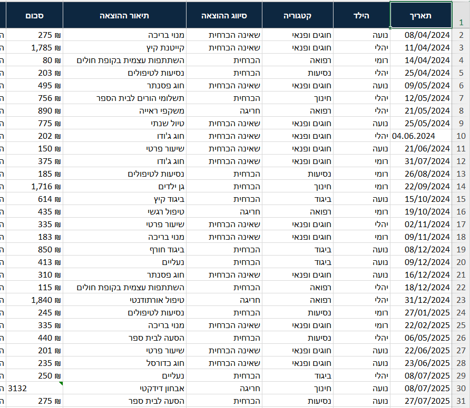Click date cell 06/05/2025

pos(421,338)
